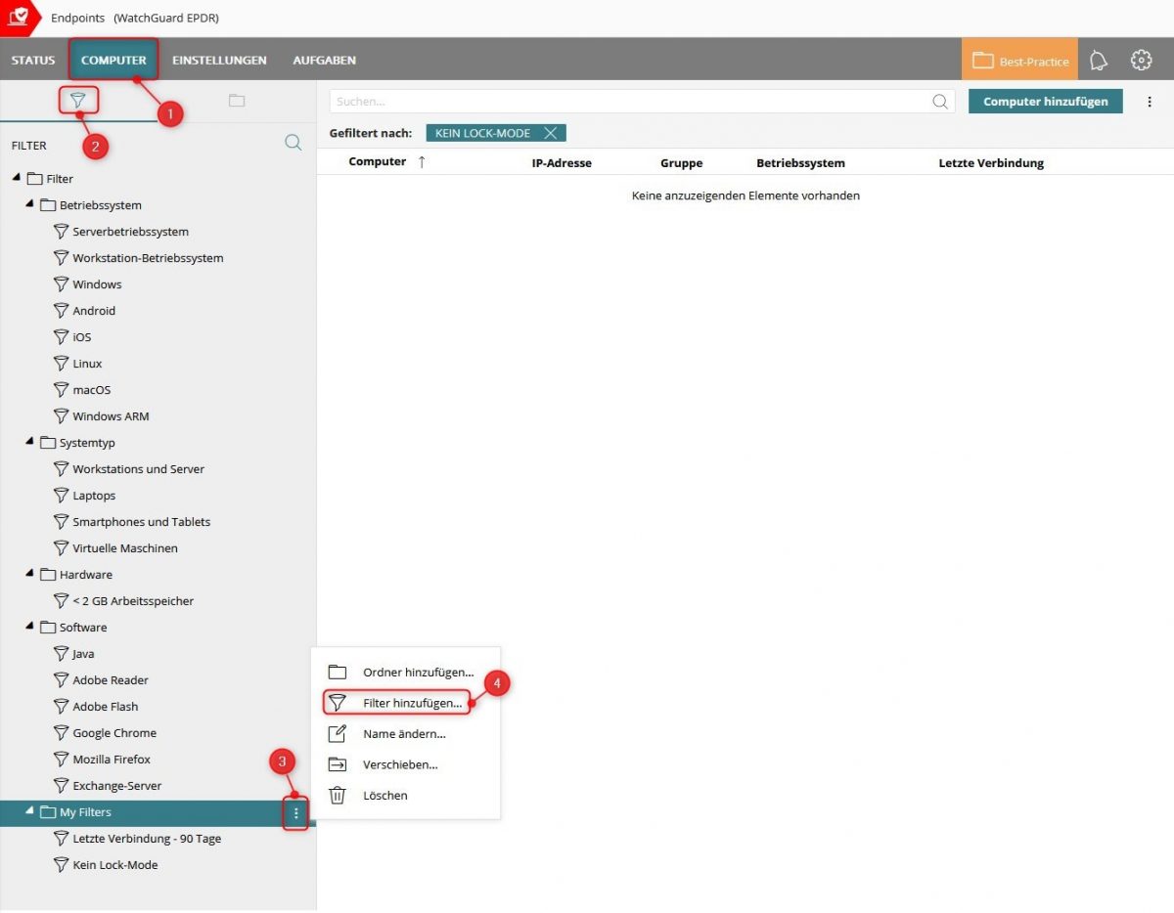Image resolution: width=1174 pixels, height=913 pixels.
Task: Click the Computer hinzufügen button
Action: (1045, 101)
